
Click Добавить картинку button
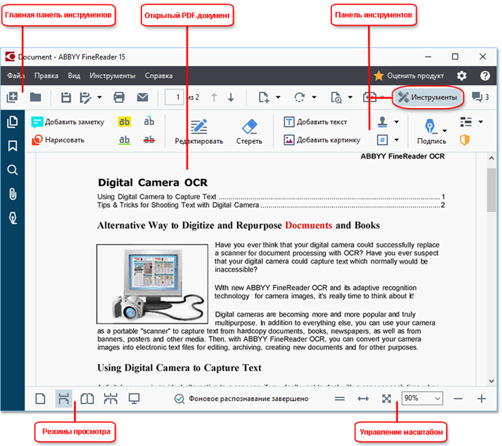[322, 140]
